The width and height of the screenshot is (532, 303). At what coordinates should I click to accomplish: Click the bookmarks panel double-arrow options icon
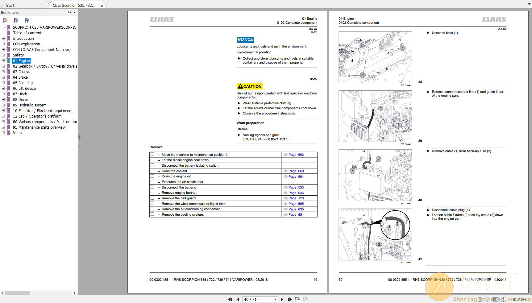click(x=69, y=12)
